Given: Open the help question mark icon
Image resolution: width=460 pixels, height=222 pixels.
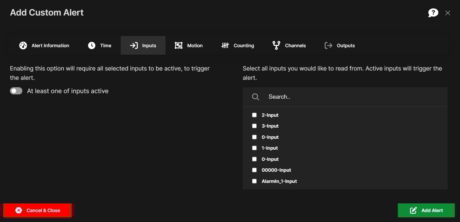Looking at the screenshot, I should pyautogui.click(x=433, y=13).
